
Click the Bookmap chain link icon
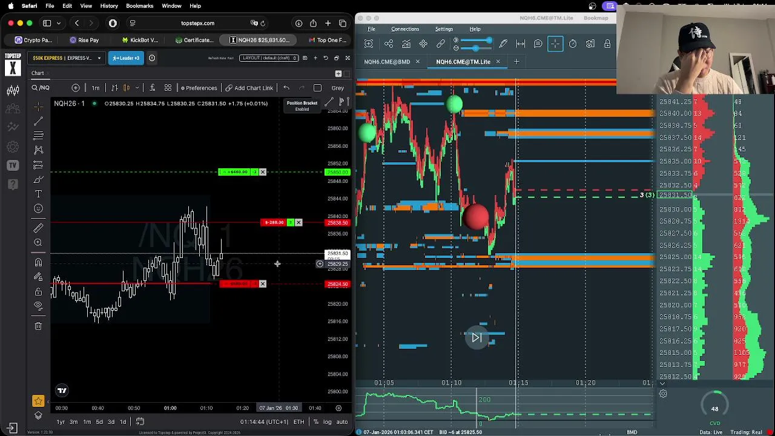point(441,44)
